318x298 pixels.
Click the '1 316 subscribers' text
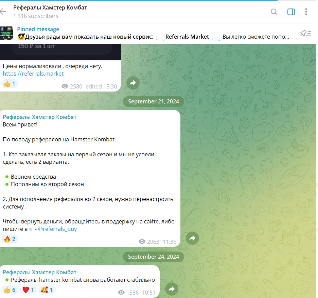click(36, 16)
